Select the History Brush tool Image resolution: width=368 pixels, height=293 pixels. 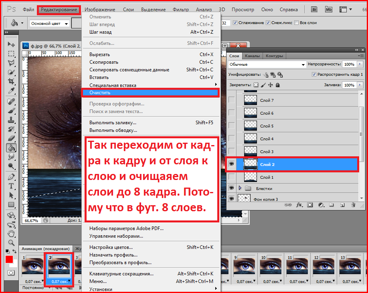tap(11, 129)
